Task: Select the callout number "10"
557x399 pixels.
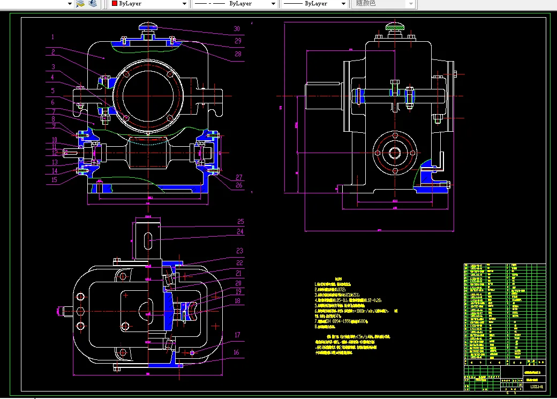Action: point(54,140)
